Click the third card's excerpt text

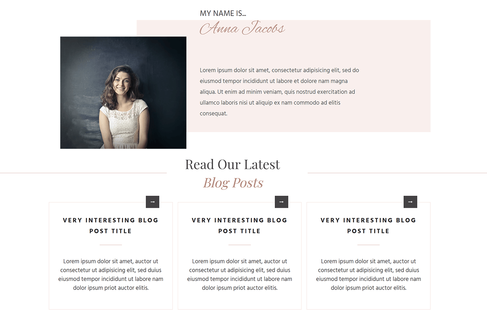pos(368,274)
